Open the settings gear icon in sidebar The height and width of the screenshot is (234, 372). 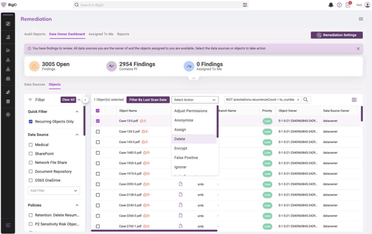click(8, 115)
